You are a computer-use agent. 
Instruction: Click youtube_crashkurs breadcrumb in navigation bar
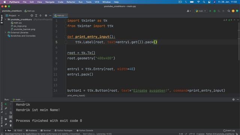click(x=12, y=11)
